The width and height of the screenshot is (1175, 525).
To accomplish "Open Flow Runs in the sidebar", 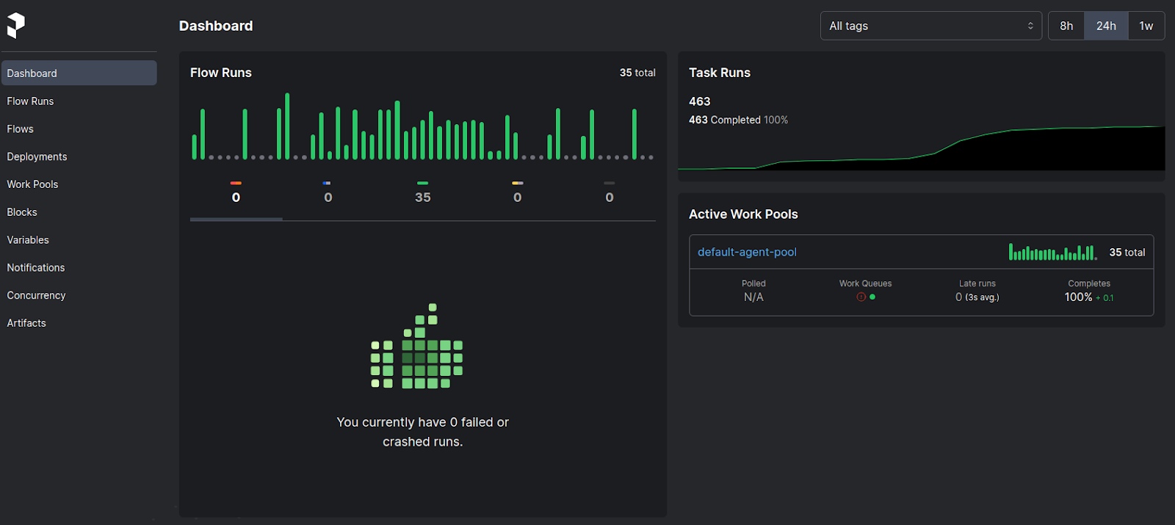I will click(x=30, y=101).
